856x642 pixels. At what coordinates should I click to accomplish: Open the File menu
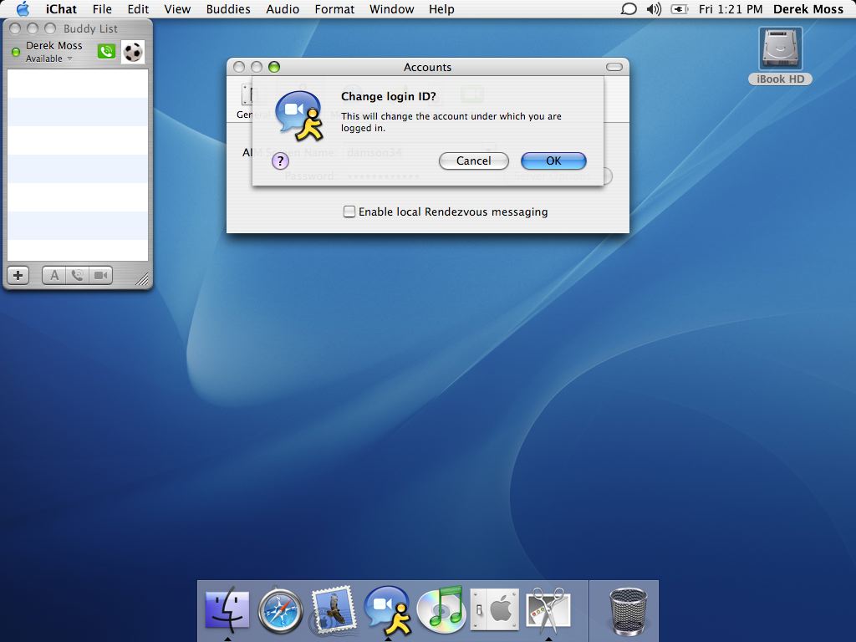(x=102, y=9)
